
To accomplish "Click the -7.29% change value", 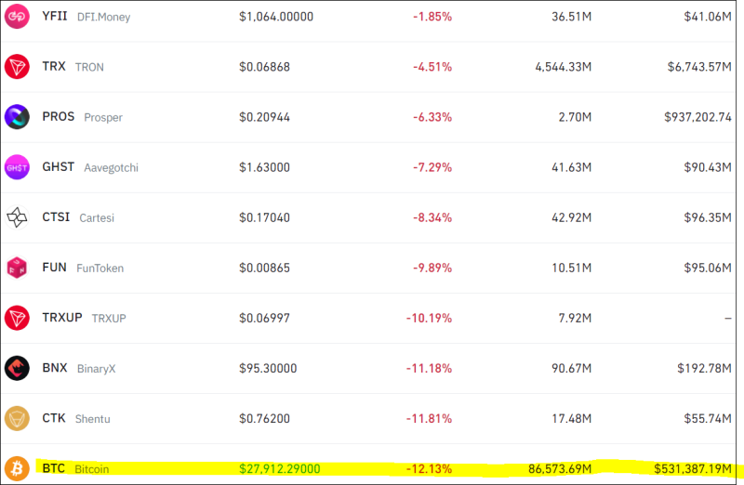I will [x=432, y=167].
